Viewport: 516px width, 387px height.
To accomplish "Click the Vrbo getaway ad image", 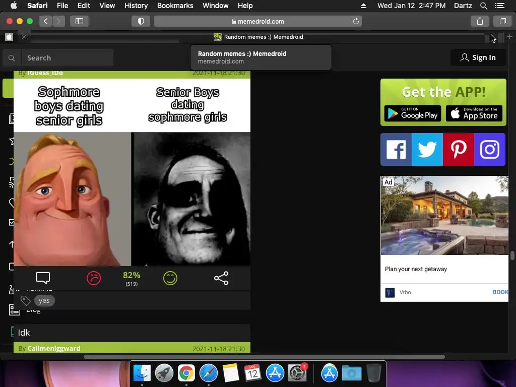I will (x=444, y=216).
